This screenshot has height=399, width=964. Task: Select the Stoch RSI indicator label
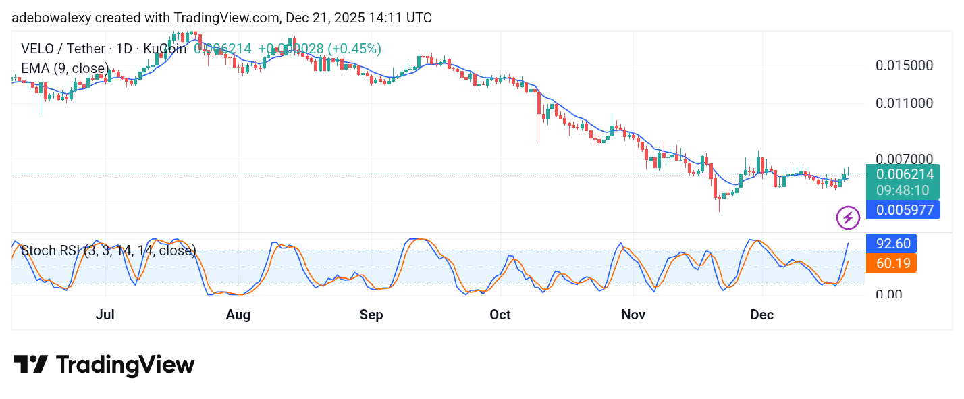click(108, 250)
